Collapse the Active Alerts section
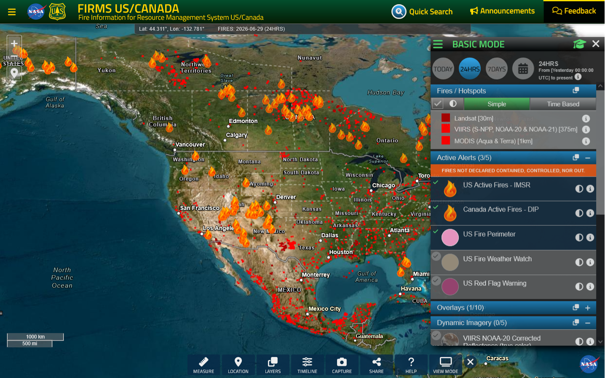Image resolution: width=605 pixels, height=378 pixels. (588, 158)
